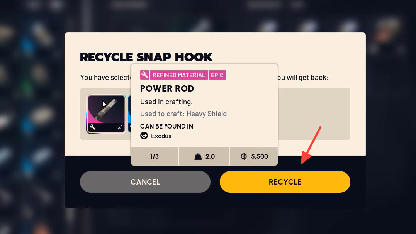Select the partially hidden second item thumbnail
The width and height of the screenshot is (416, 234).
[x=129, y=114]
